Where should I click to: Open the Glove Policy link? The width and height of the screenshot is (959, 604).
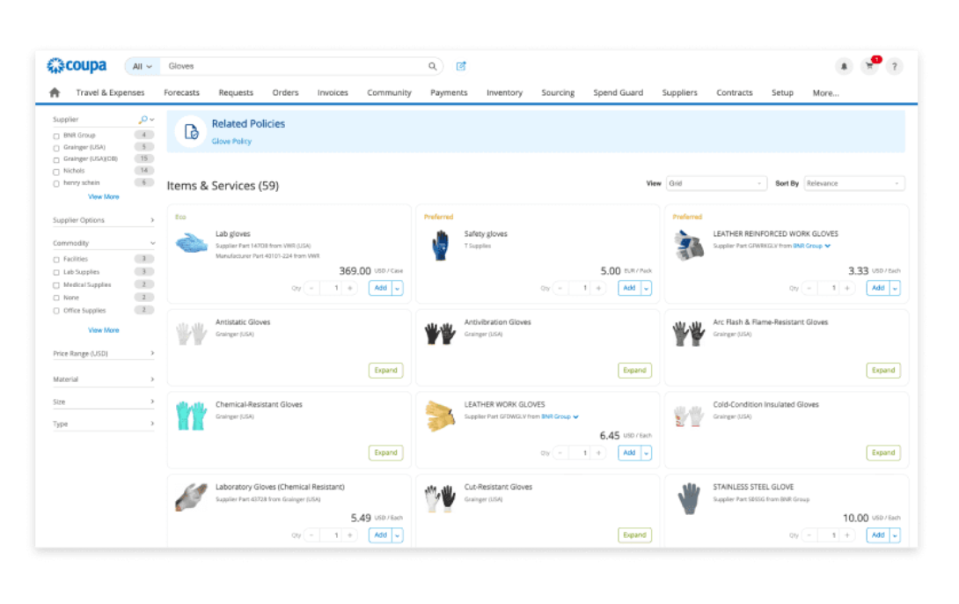(x=231, y=142)
